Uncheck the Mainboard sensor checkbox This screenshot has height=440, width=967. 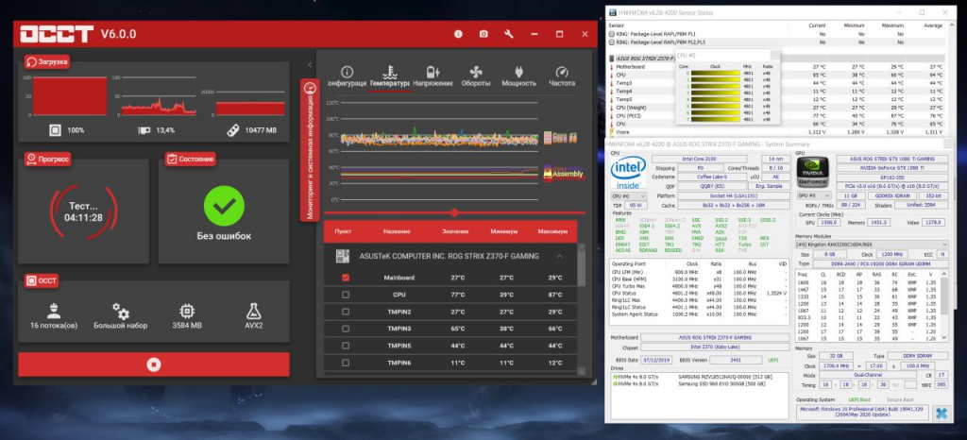pos(346,278)
